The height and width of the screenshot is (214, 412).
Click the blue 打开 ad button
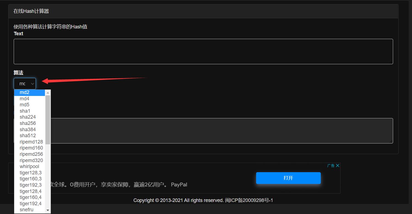click(288, 178)
